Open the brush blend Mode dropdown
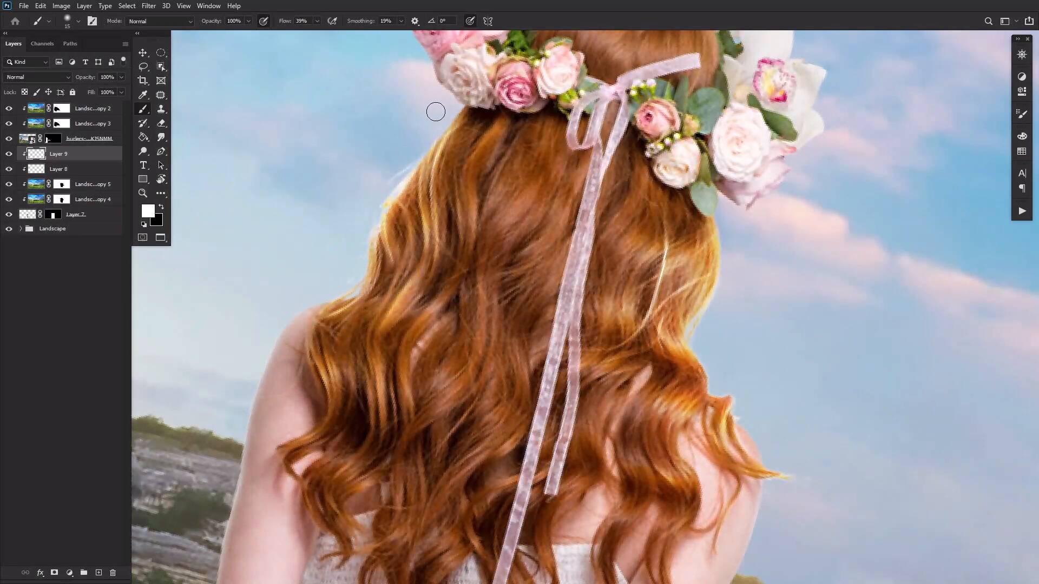 click(160, 21)
